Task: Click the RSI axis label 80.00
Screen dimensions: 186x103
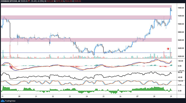Action: point(180,72)
